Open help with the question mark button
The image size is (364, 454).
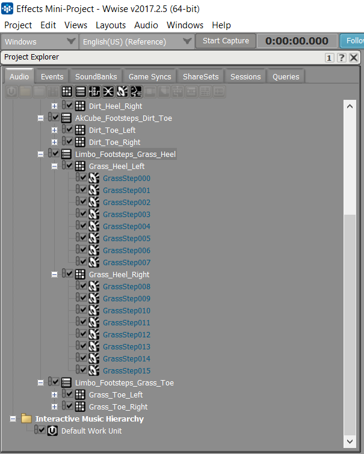coord(342,58)
